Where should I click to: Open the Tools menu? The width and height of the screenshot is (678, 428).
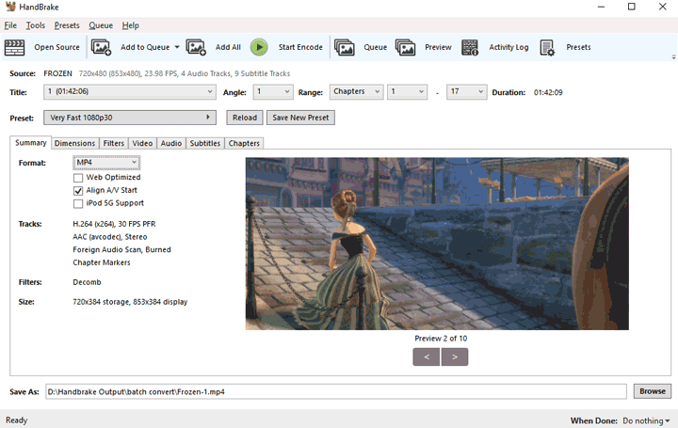click(x=36, y=25)
